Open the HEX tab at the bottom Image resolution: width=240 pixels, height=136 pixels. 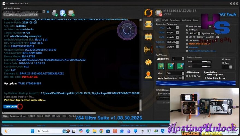click(64, 116)
